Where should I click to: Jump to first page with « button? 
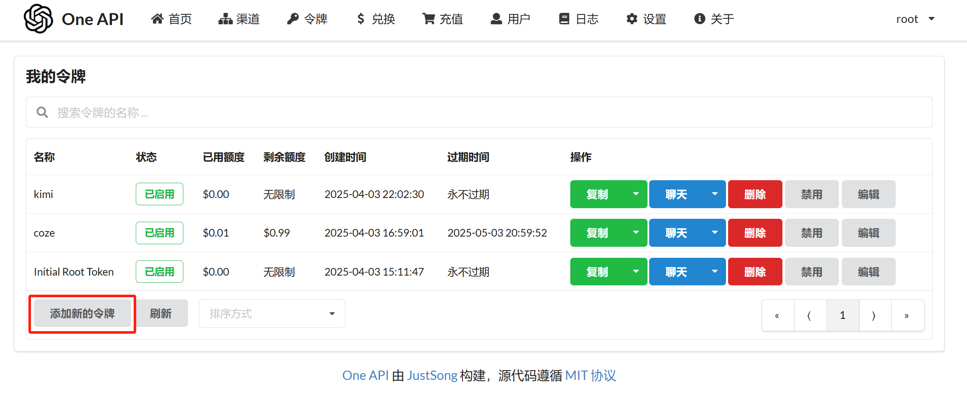point(778,315)
